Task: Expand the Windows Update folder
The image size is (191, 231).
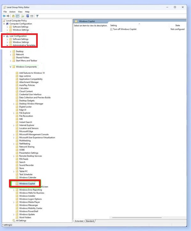Action: 14,215
